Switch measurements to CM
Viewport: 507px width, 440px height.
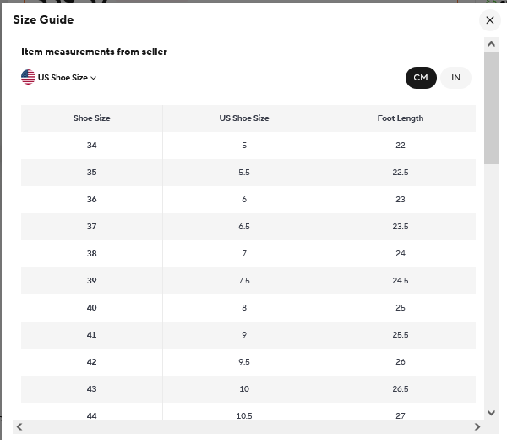421,78
